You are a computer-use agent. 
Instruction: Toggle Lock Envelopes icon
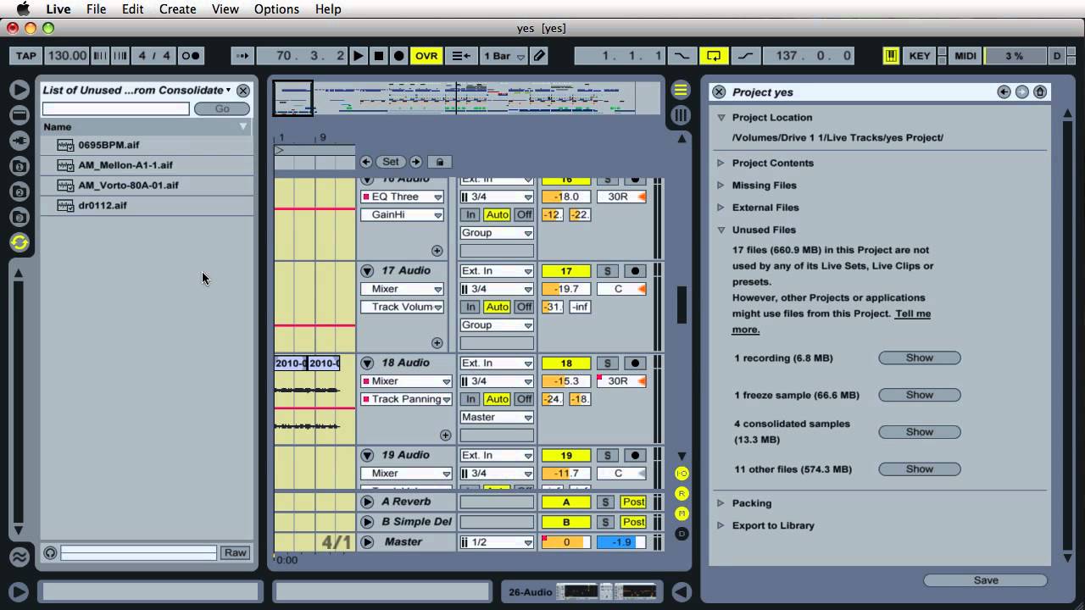(x=439, y=162)
